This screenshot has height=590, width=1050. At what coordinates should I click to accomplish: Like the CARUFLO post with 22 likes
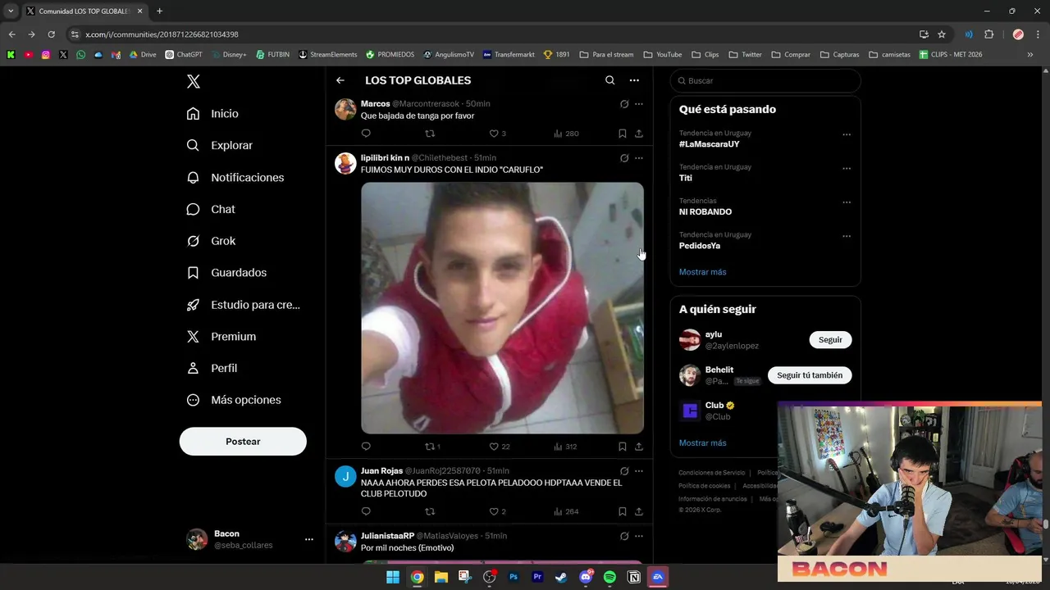pyautogui.click(x=500, y=447)
